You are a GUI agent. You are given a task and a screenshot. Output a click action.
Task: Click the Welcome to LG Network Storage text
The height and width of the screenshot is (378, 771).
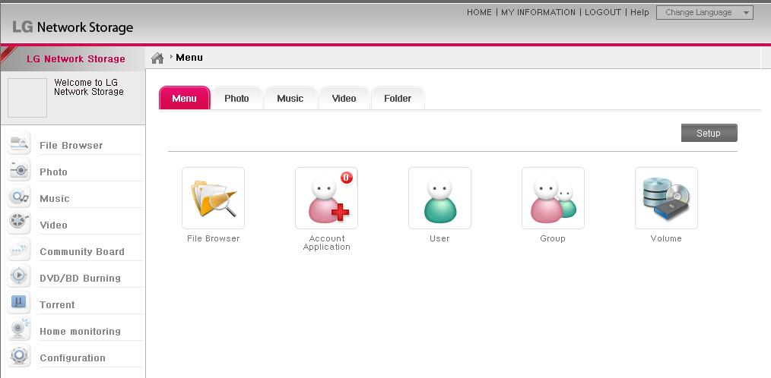click(x=88, y=87)
